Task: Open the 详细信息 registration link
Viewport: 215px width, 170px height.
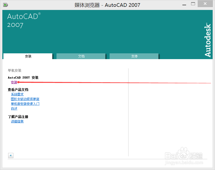Action: click(x=17, y=121)
